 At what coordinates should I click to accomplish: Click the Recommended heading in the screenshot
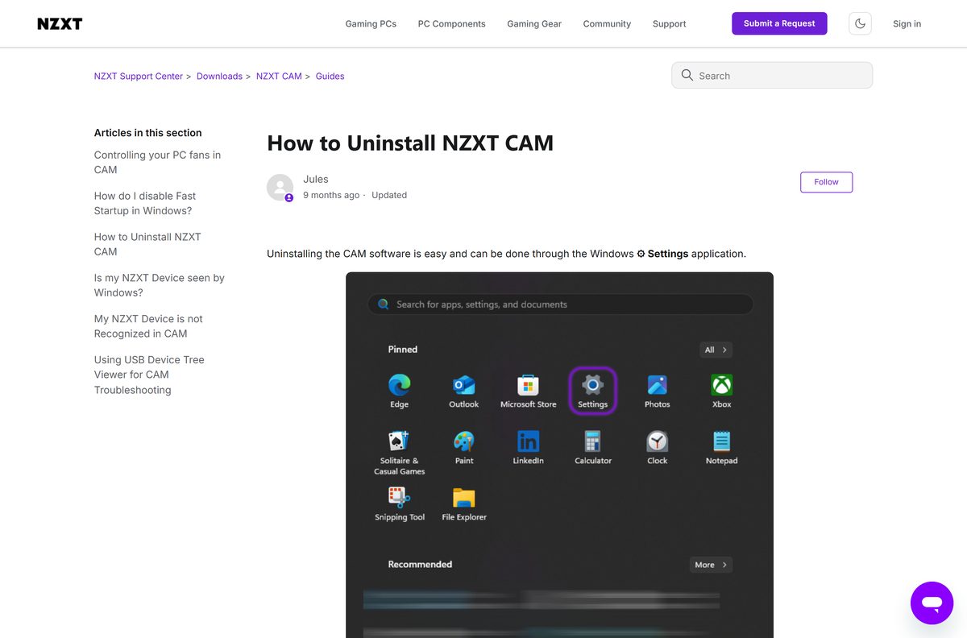pos(420,565)
